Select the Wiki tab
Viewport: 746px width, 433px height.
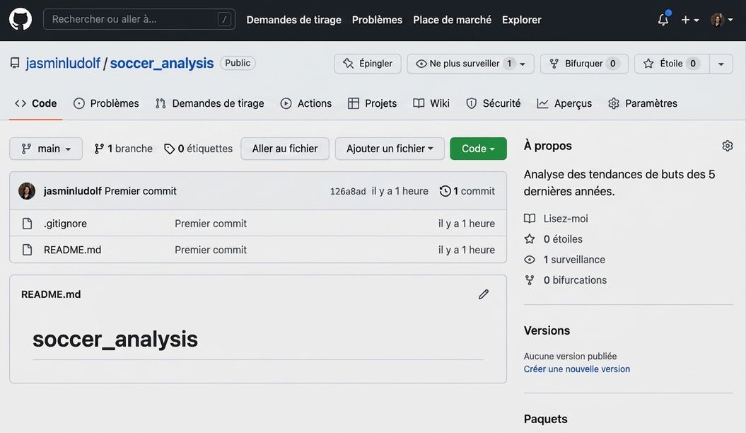tap(431, 103)
